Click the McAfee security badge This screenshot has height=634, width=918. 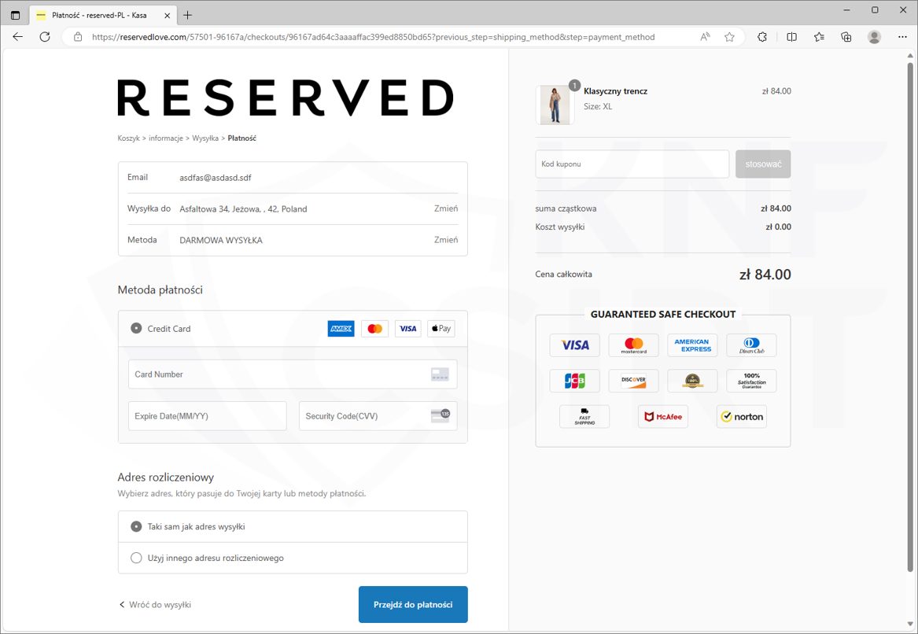(x=662, y=417)
